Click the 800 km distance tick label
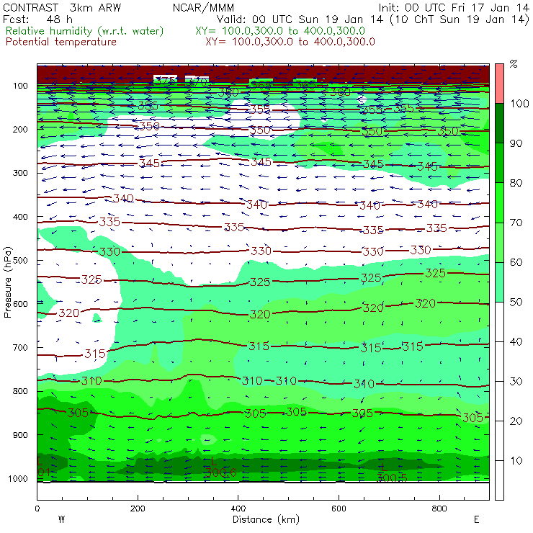The width and height of the screenshot is (533, 533). (439, 509)
